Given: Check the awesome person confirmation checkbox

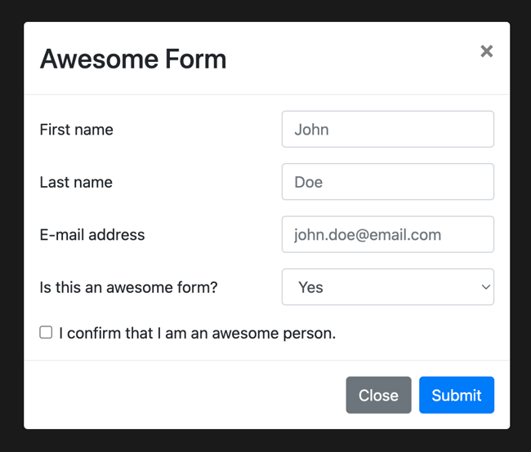Looking at the screenshot, I should [x=46, y=332].
